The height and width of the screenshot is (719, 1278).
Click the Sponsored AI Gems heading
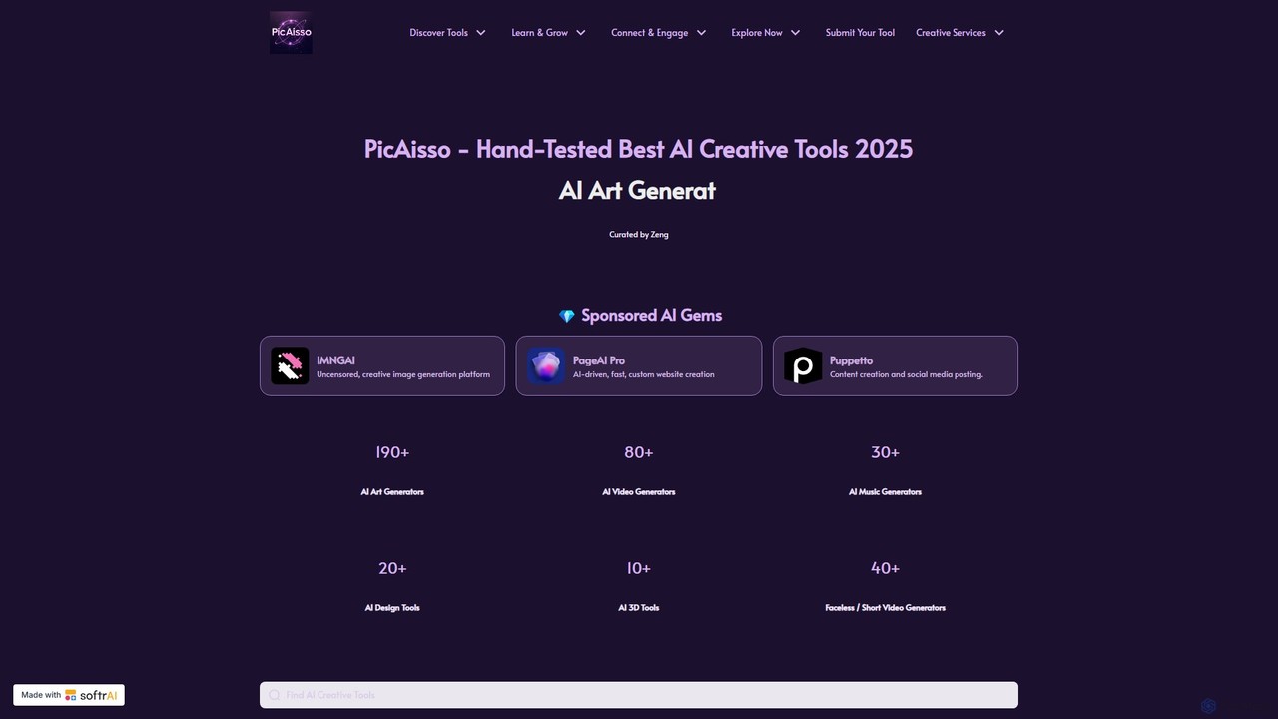tap(651, 315)
